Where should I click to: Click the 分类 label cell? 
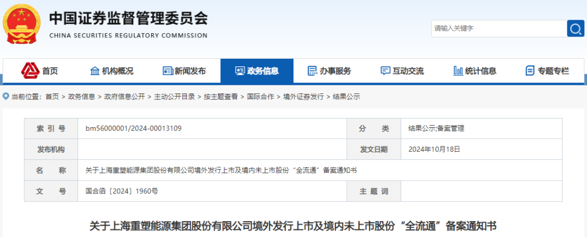[x=373, y=129]
